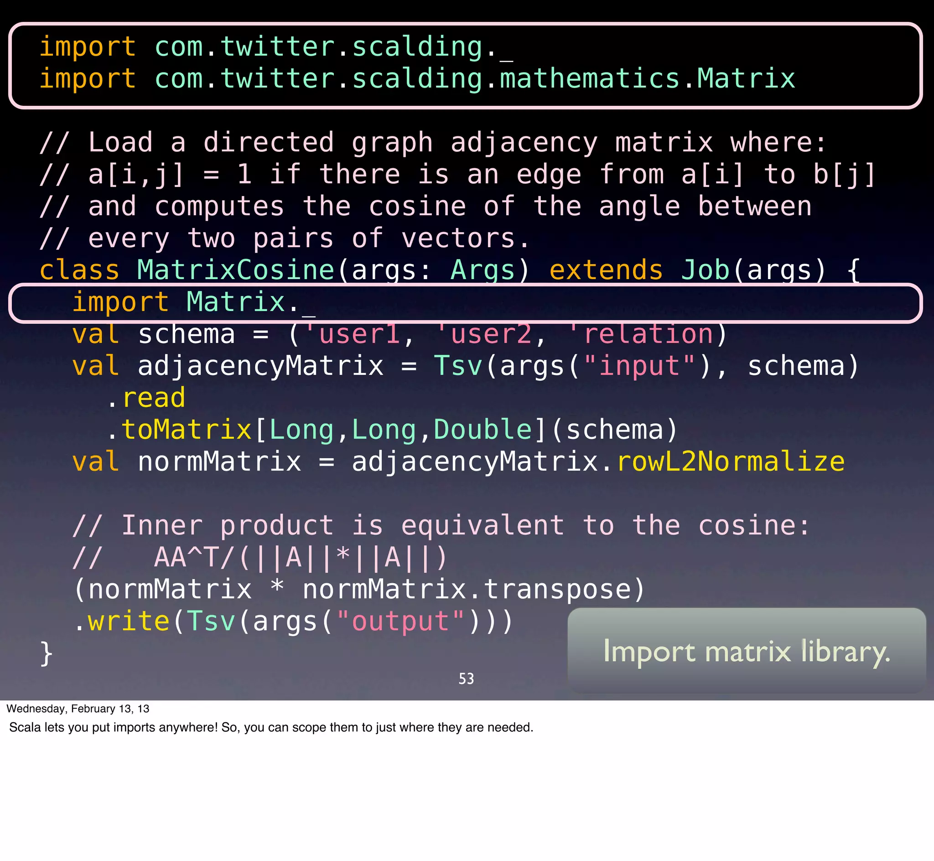Click the line 'import com.twitter.scalding._'

[276, 47]
